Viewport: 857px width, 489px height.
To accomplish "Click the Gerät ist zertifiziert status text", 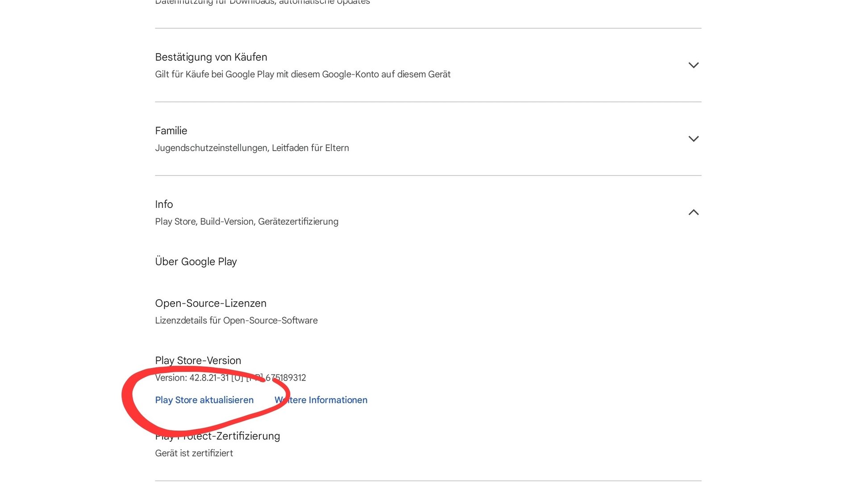I will tap(194, 453).
